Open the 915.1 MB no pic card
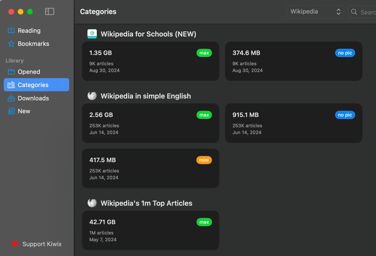Screen dimensions: 376x256 [294, 123]
